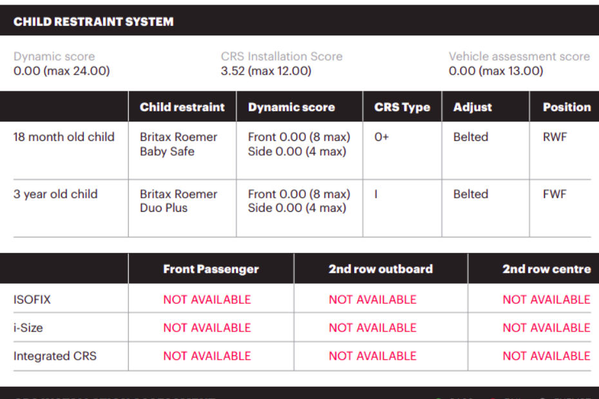This screenshot has height=399, width=599.
Task: Click the Britax Roemer Duo Plus cell
Action: click(x=178, y=201)
